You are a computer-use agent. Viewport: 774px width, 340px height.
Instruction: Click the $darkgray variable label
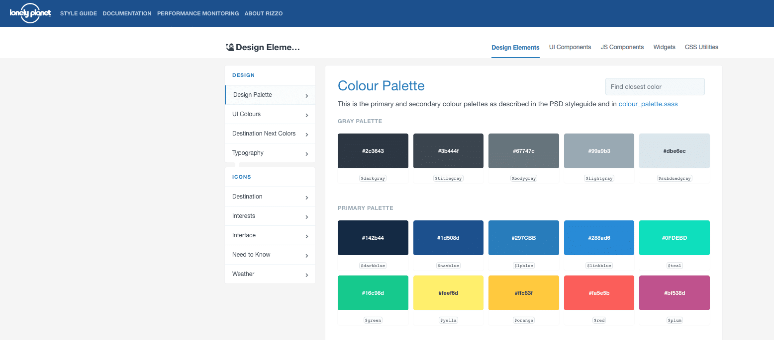(373, 178)
